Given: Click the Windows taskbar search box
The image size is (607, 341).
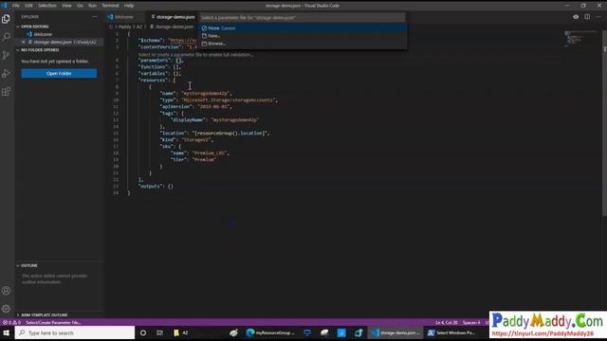Looking at the screenshot, I should (x=75, y=332).
